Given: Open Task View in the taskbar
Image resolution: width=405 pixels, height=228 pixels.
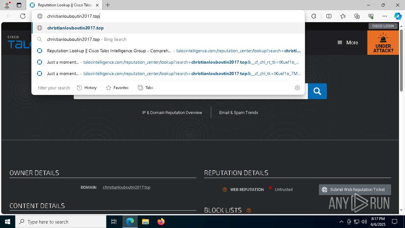Looking at the screenshot, I should coord(114,222).
